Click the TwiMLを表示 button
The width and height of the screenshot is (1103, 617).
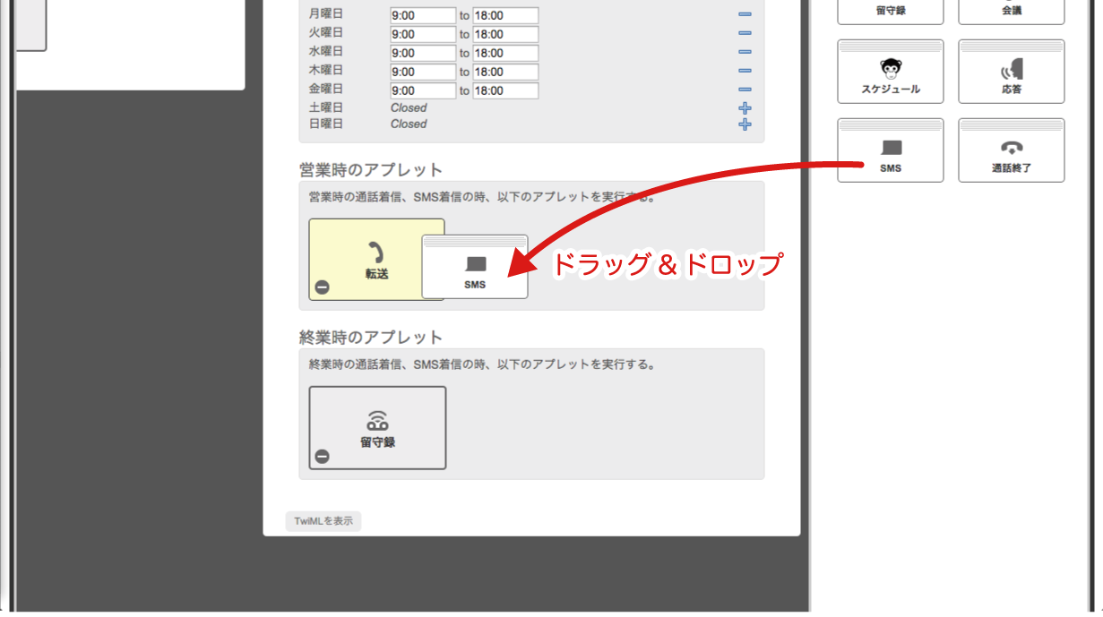click(x=323, y=521)
